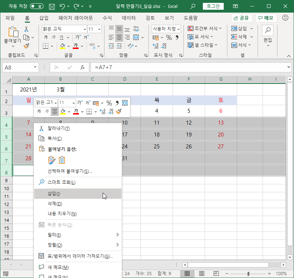Click the Insert Function fx icon
The width and height of the screenshot is (294, 278).
click(83, 67)
